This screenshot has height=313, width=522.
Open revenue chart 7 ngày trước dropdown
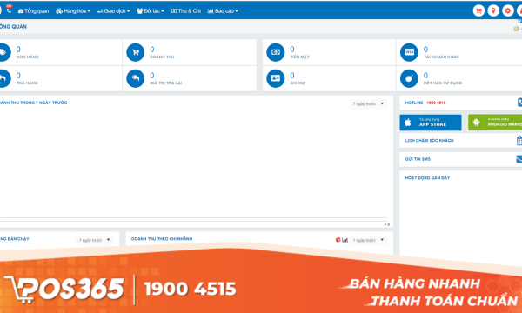[369, 104]
